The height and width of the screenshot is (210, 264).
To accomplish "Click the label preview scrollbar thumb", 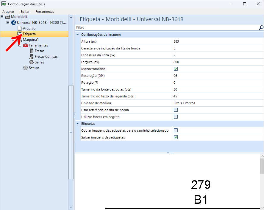I will pyautogui.click(x=262, y=166).
